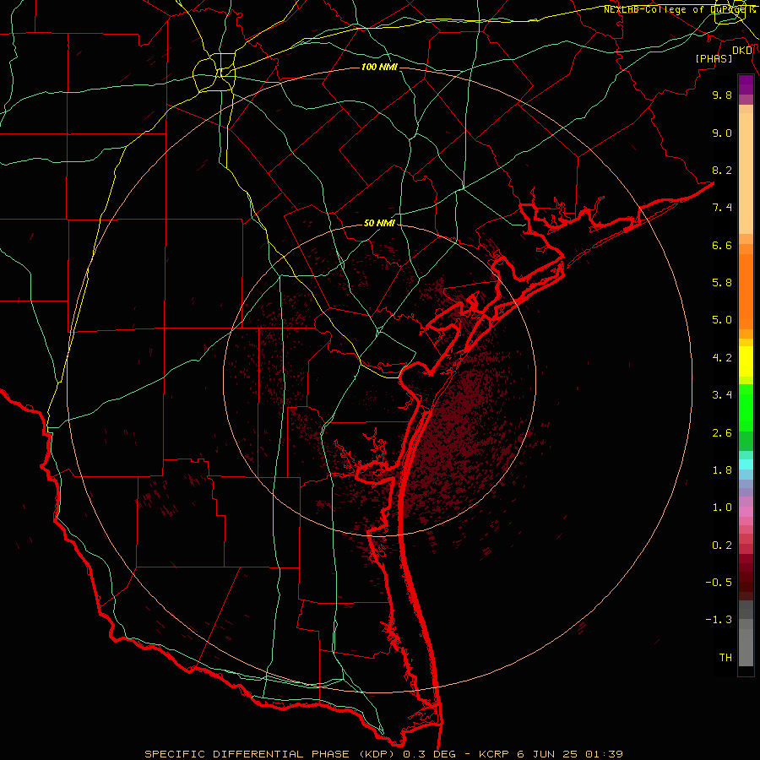Click the "01:39" scan time in the caption

605,754
